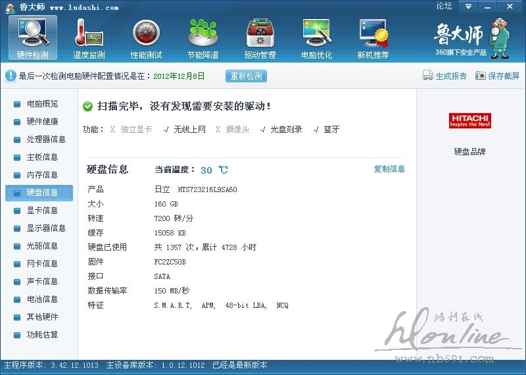526x375 pixels.
Task: Click the 复制信息 copy info link
Action: [x=389, y=169]
